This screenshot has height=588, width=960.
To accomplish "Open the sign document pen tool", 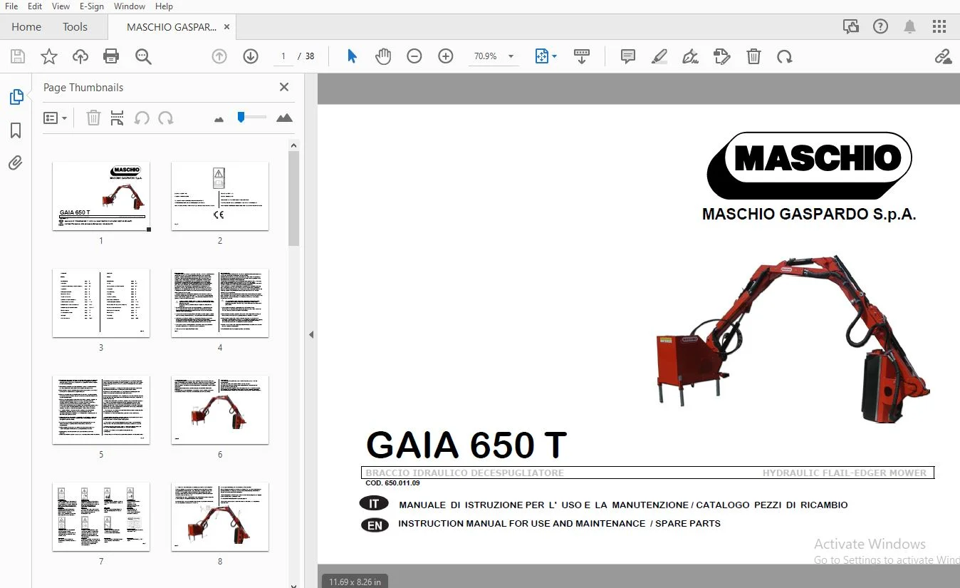I will [x=690, y=56].
